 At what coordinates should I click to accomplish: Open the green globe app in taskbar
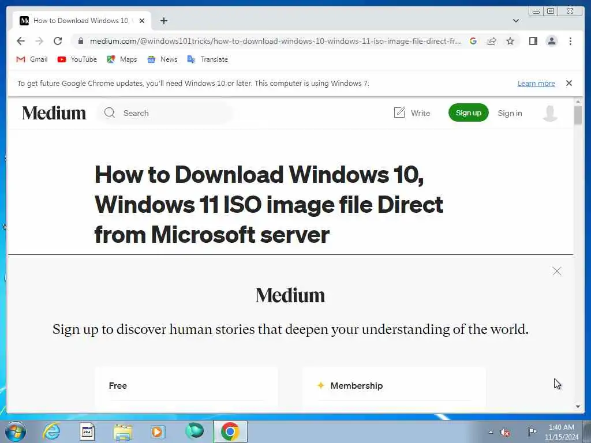[x=194, y=431]
